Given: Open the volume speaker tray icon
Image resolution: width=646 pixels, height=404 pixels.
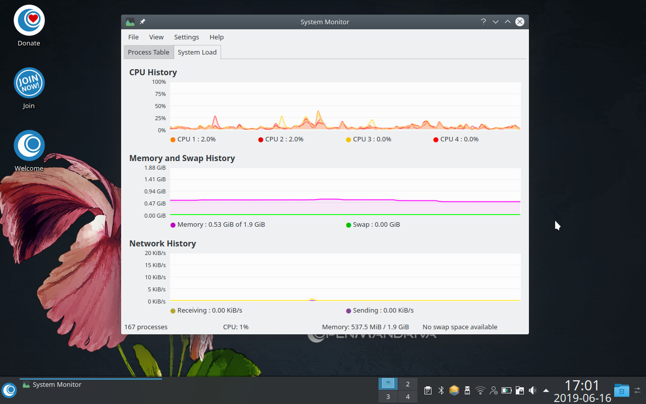Looking at the screenshot, I should click(532, 390).
